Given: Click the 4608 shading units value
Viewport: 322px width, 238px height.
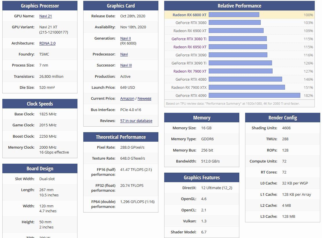Looking at the screenshot, I should point(286,128).
